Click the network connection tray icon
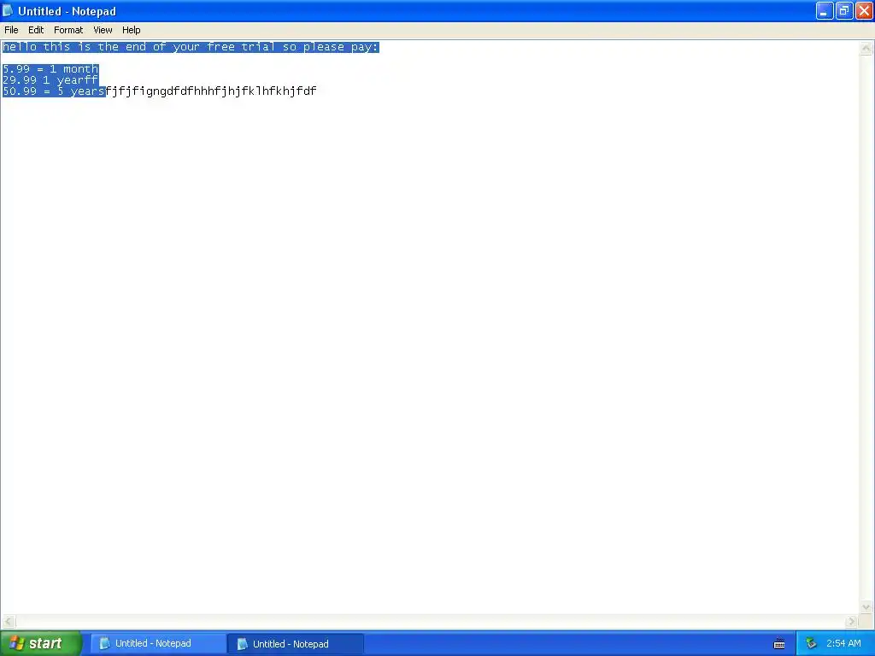 811,644
